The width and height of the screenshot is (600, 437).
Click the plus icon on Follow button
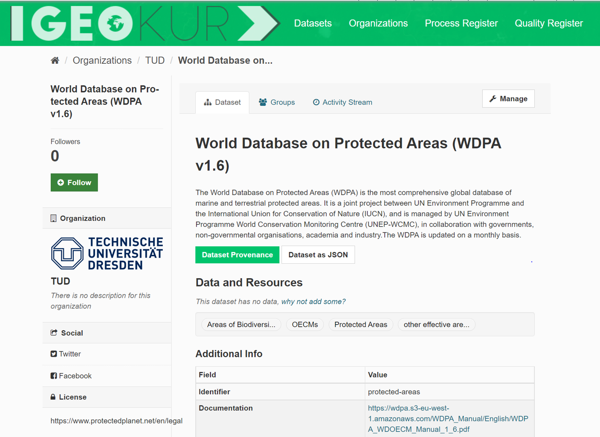61,183
